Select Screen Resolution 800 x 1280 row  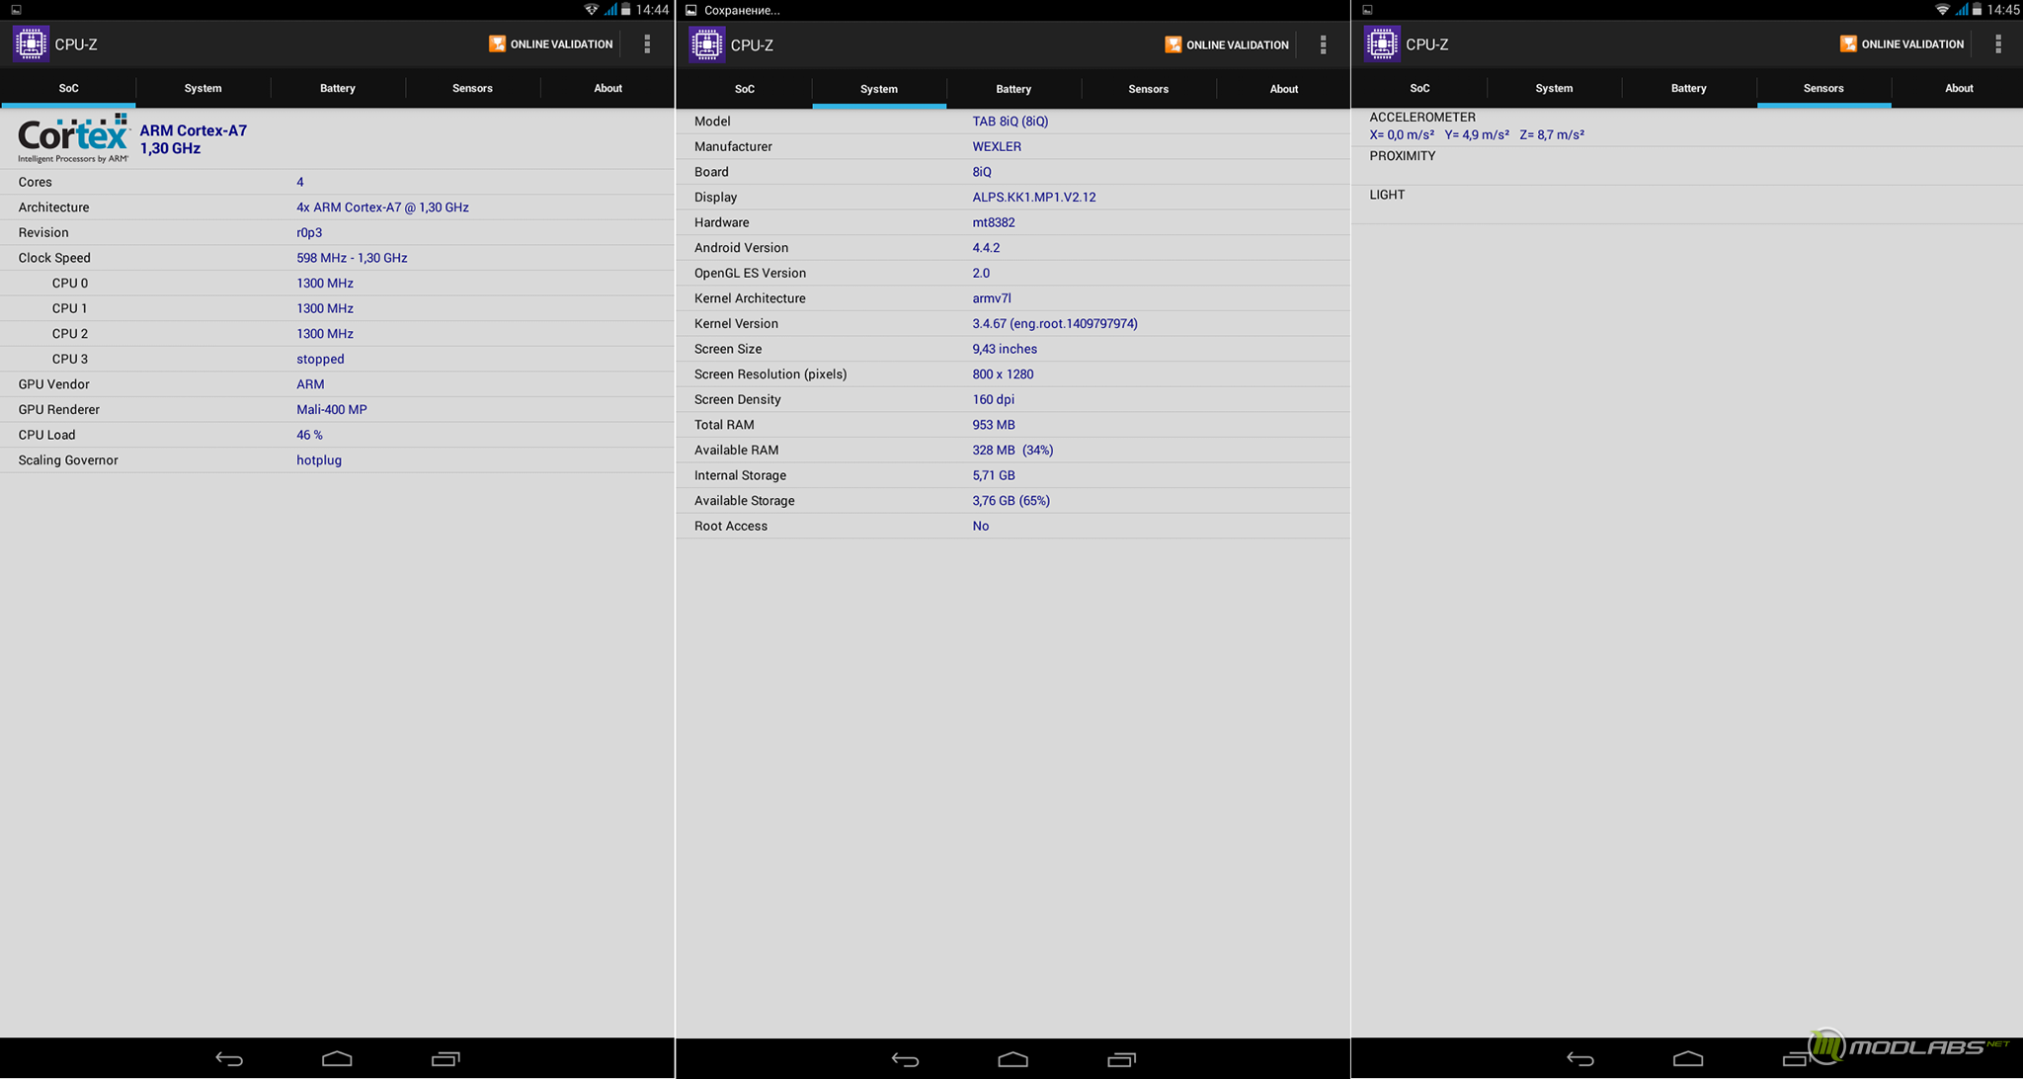pyautogui.click(x=1012, y=374)
